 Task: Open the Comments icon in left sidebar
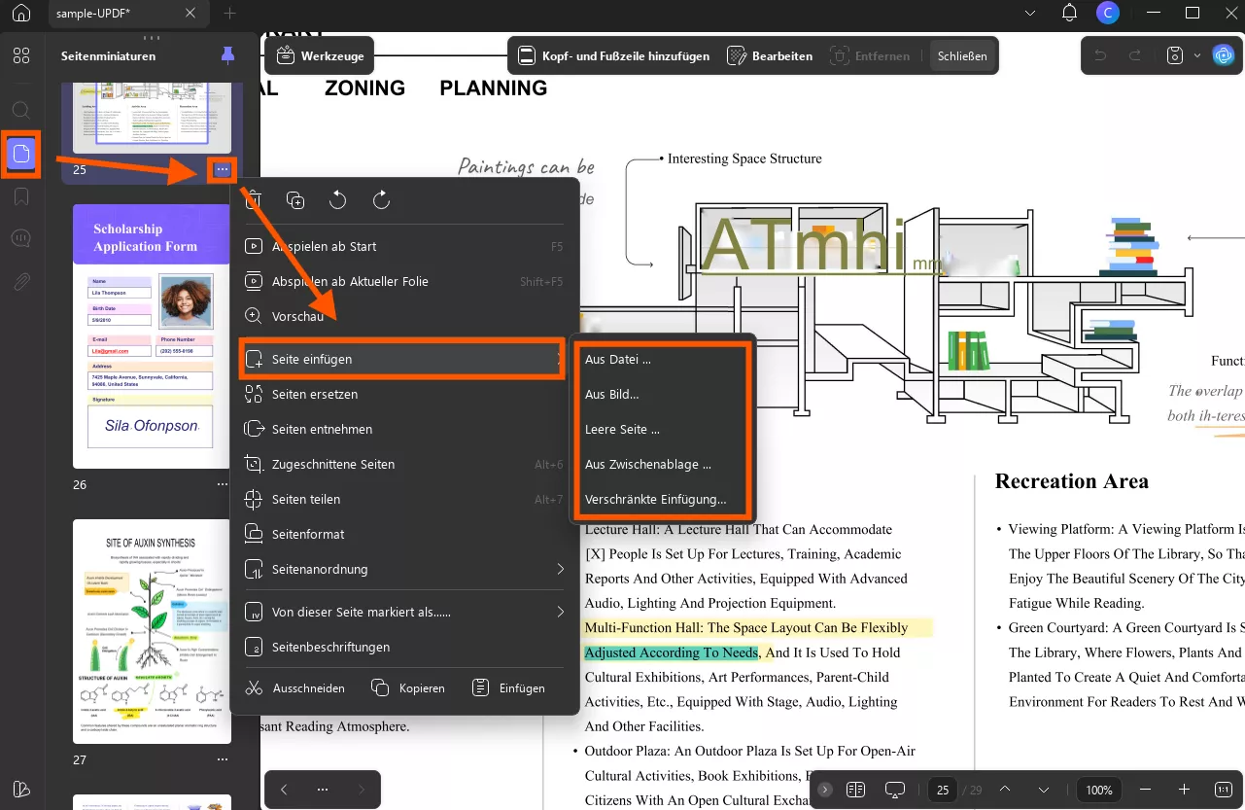21,237
